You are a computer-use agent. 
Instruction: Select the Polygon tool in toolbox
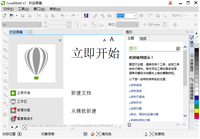(5, 95)
